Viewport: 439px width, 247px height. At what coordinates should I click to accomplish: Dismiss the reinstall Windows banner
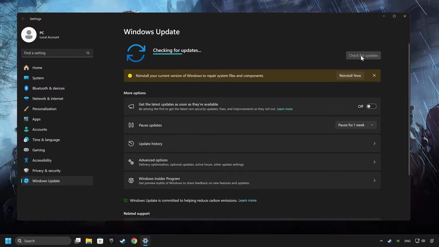[374, 75]
